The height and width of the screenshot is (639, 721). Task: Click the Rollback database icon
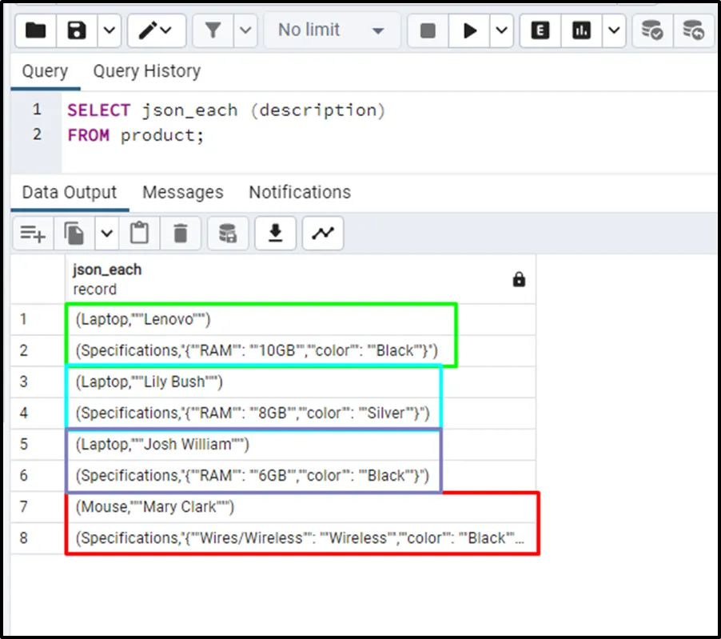(x=693, y=31)
